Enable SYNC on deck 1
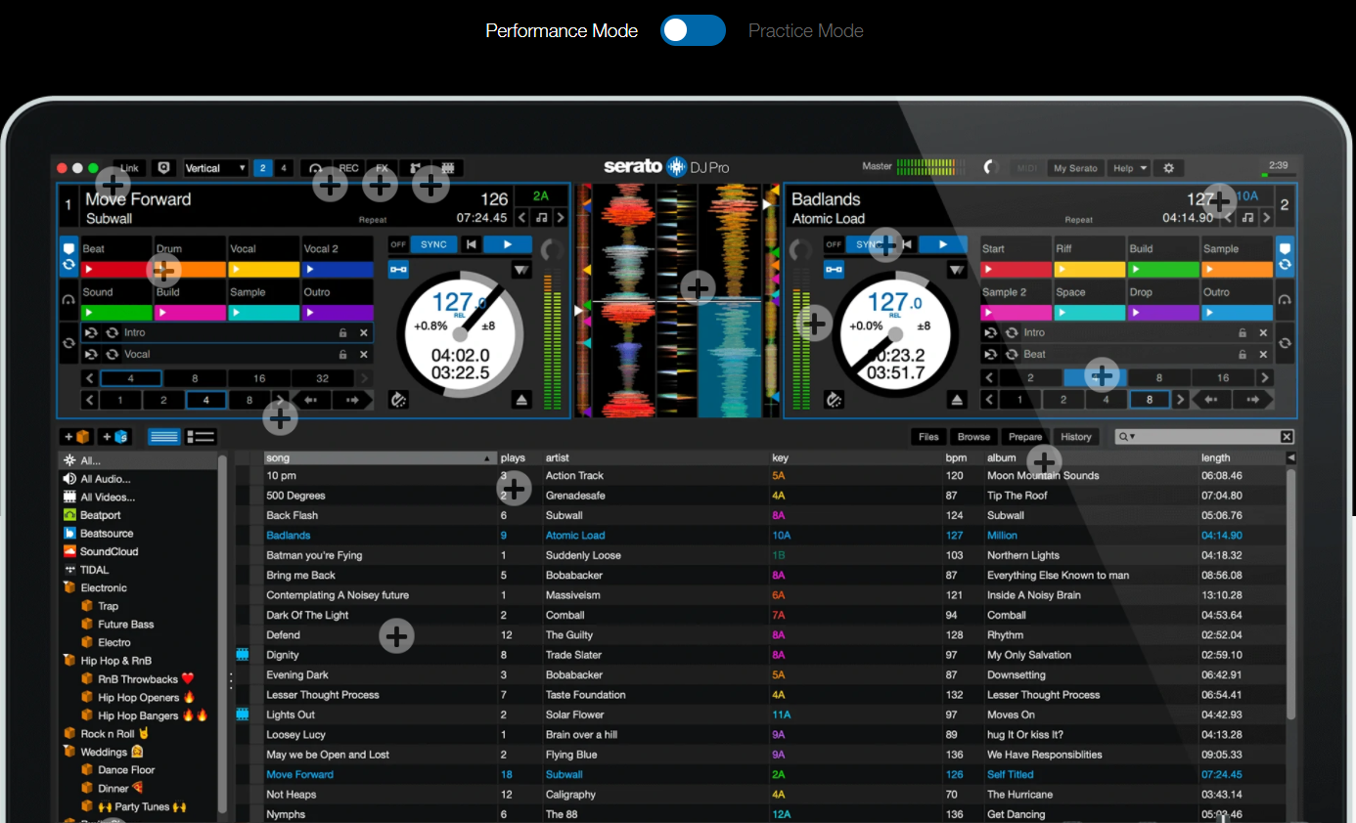 point(433,244)
